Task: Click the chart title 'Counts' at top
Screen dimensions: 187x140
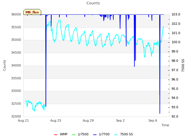Action: click(x=93, y=3)
